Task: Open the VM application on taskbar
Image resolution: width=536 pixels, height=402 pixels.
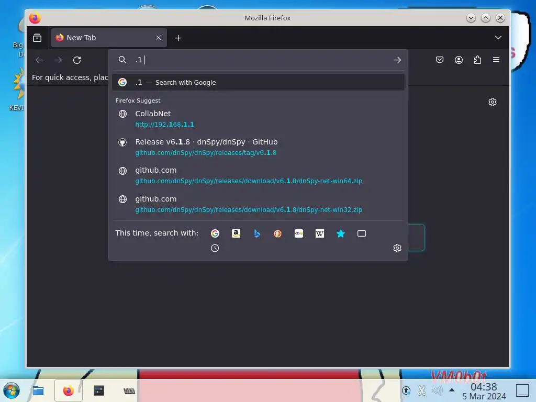Action: pos(129,390)
